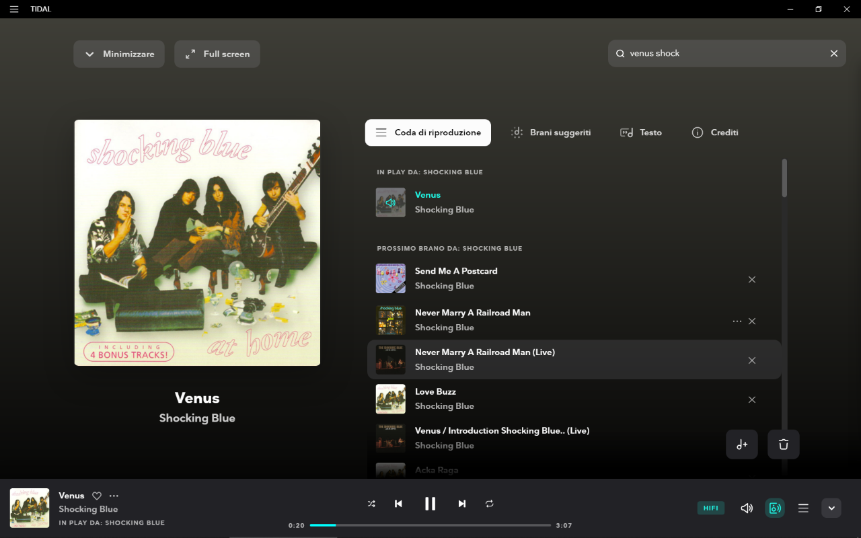The image size is (861, 538).
Task: Click the now playing Venus thumbnail with speaker icon
Action: click(390, 202)
